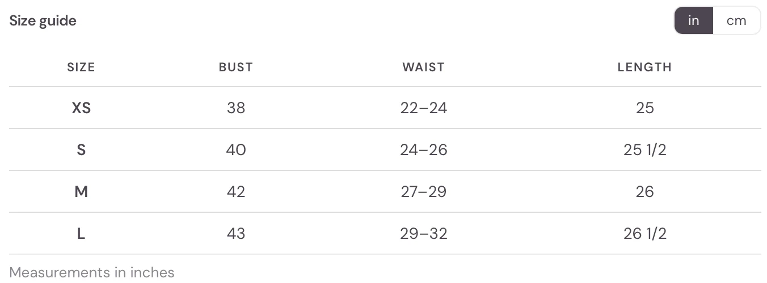Click the L bust value 43
This screenshot has height=283, width=767.
236,233
